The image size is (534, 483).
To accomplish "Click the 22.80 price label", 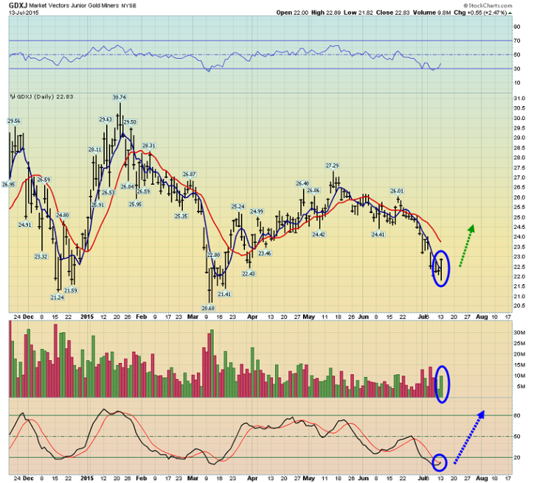I will pos(214,255).
